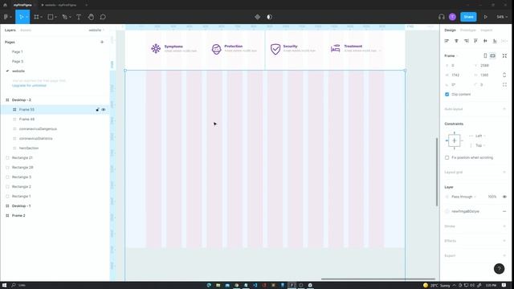
Task: Click the purple user avatar
Action: click(x=452, y=17)
